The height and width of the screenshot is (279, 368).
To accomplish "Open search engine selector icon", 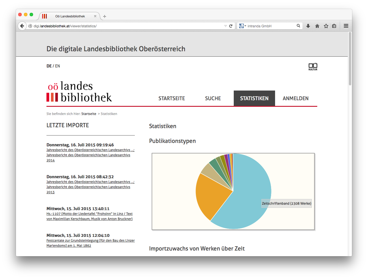I will tap(242, 26).
